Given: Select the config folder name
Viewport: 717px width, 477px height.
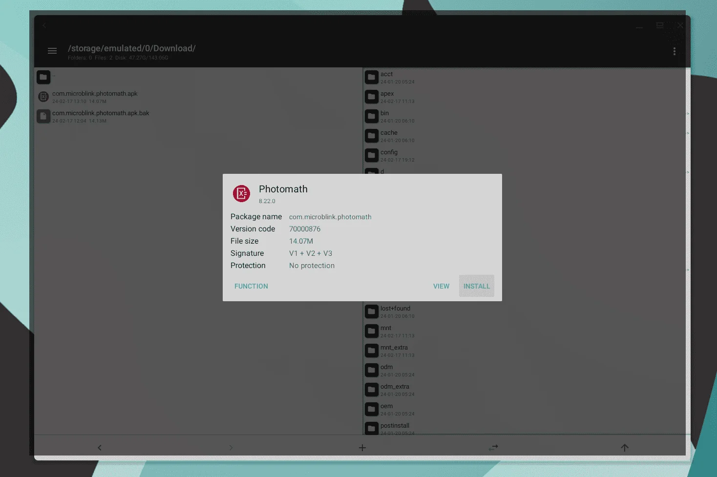Looking at the screenshot, I should point(389,152).
